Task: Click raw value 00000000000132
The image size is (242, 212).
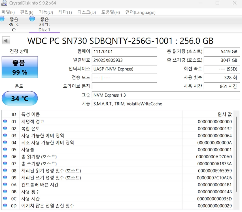Action: coord(215,129)
